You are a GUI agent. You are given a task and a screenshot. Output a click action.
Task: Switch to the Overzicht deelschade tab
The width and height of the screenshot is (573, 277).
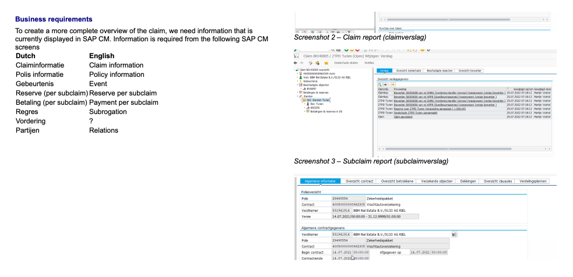[x=409, y=70]
